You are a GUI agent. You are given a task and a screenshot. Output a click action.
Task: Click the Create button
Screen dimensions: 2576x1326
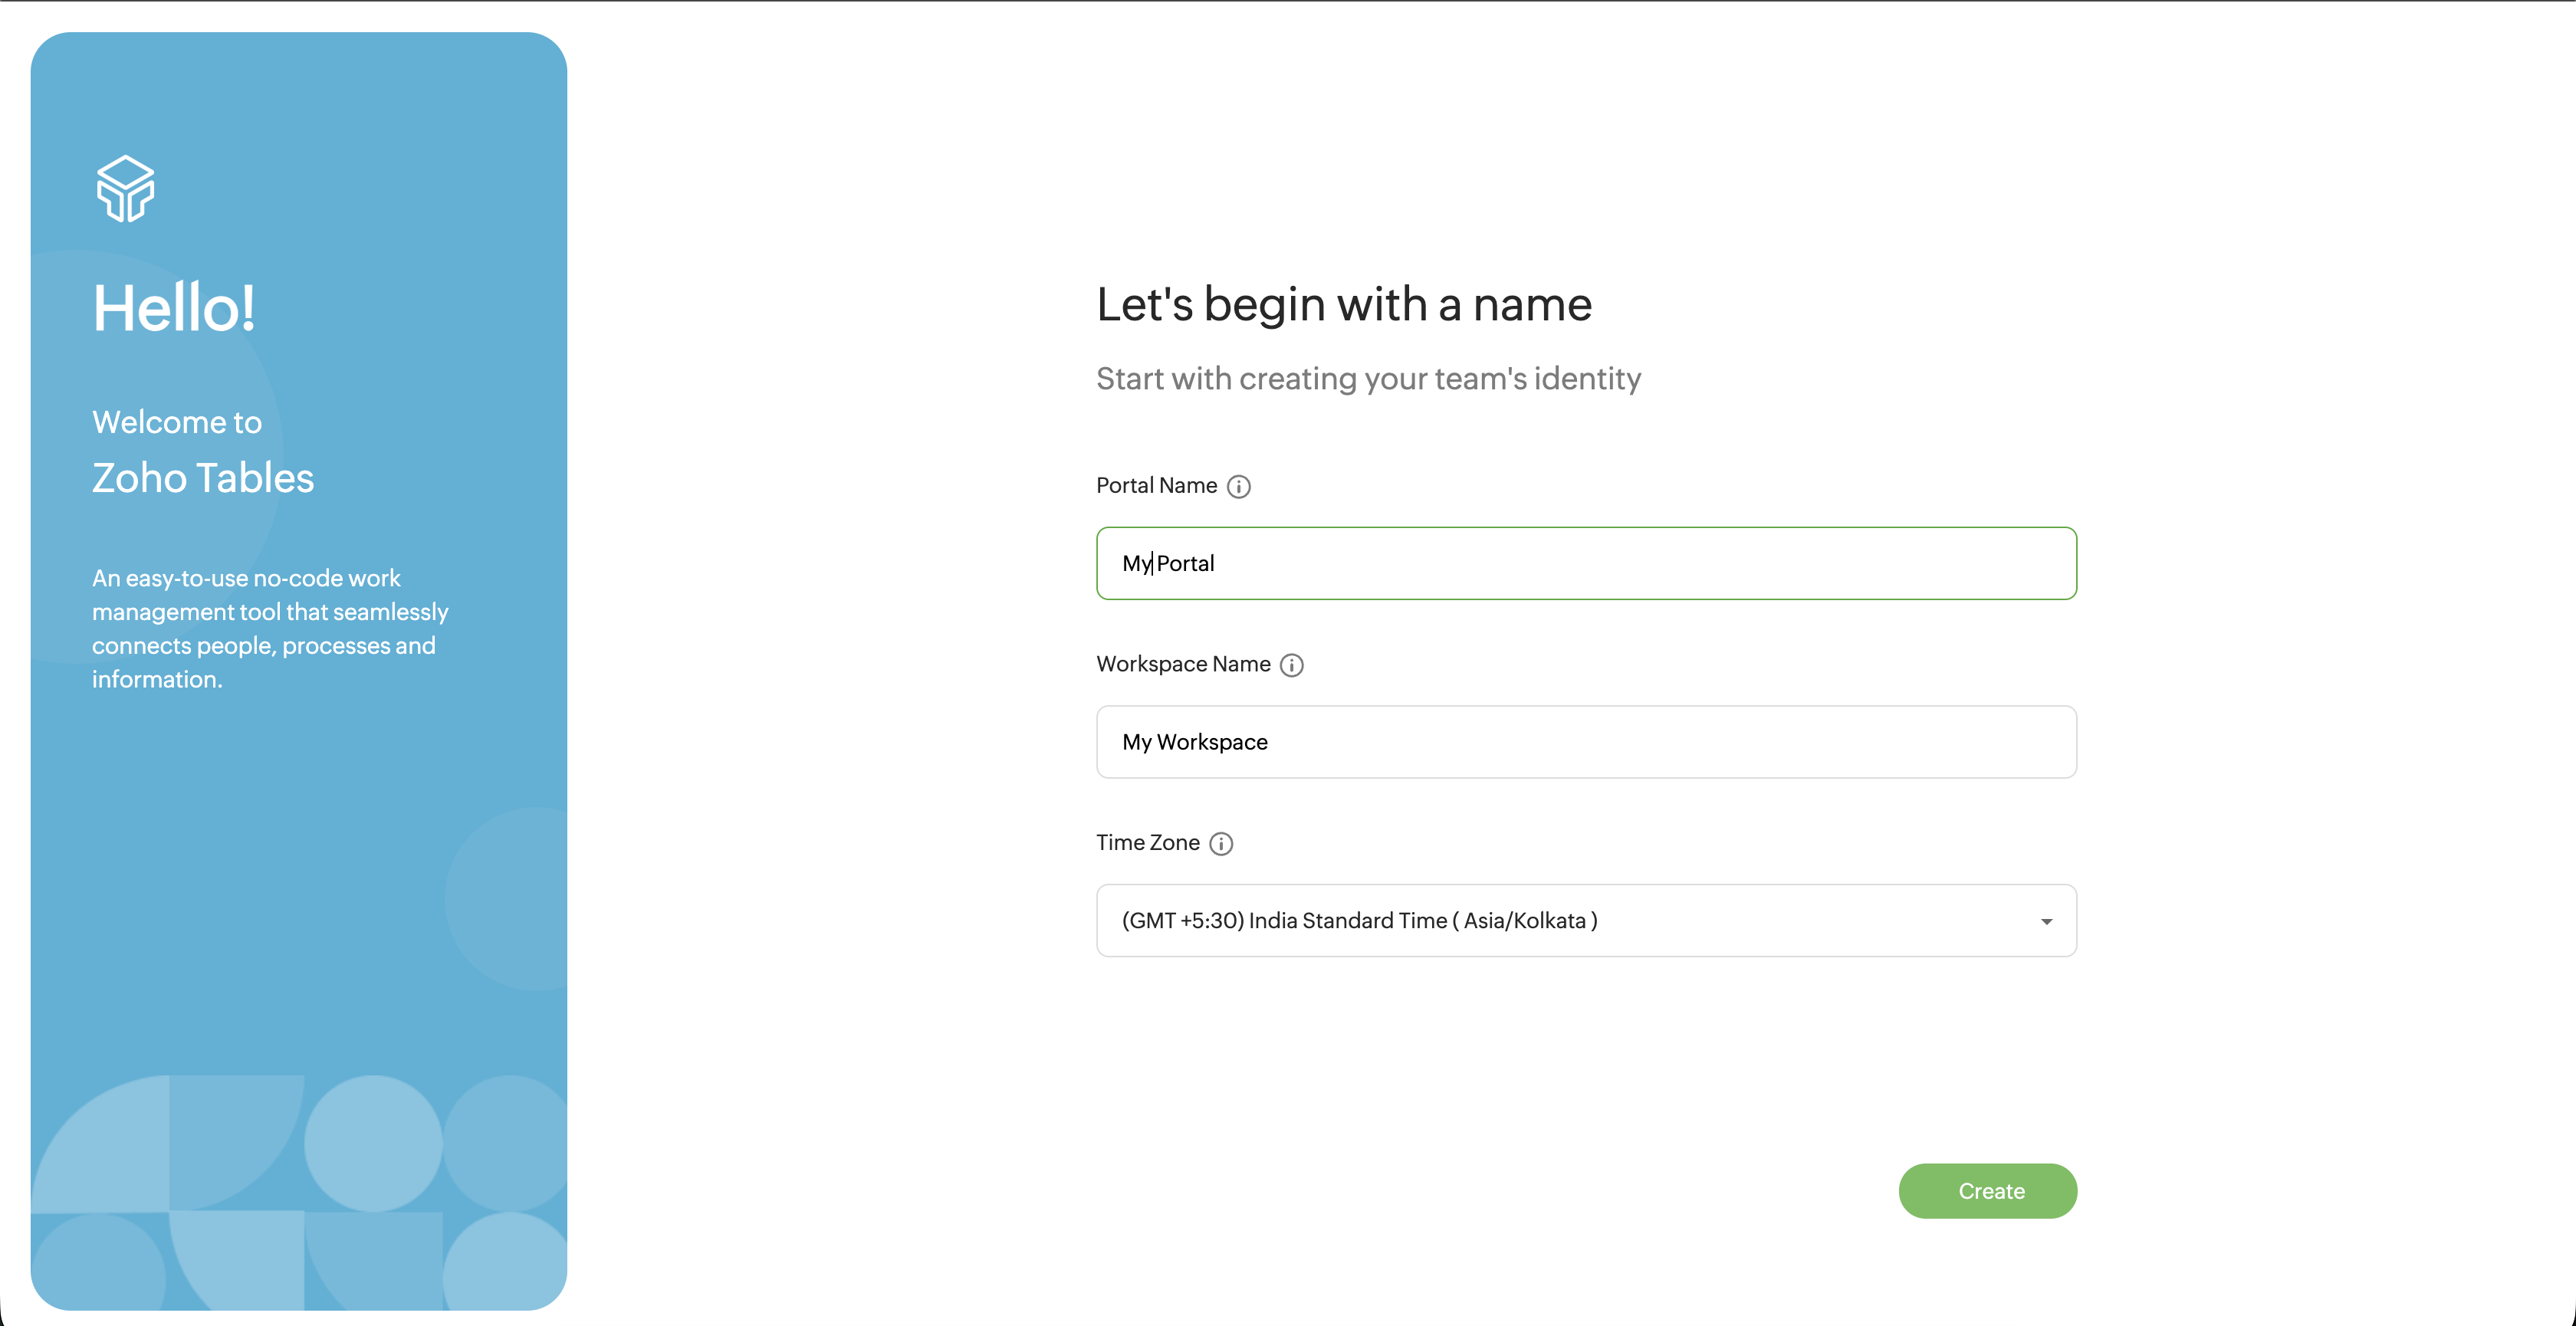coord(1987,1190)
